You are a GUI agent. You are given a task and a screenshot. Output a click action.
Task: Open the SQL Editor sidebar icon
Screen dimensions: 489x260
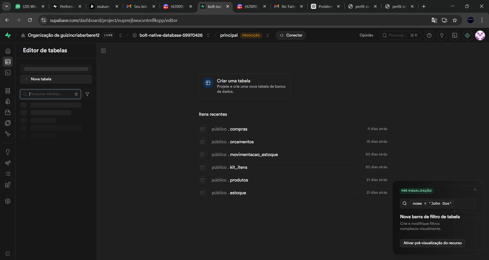pos(8,73)
